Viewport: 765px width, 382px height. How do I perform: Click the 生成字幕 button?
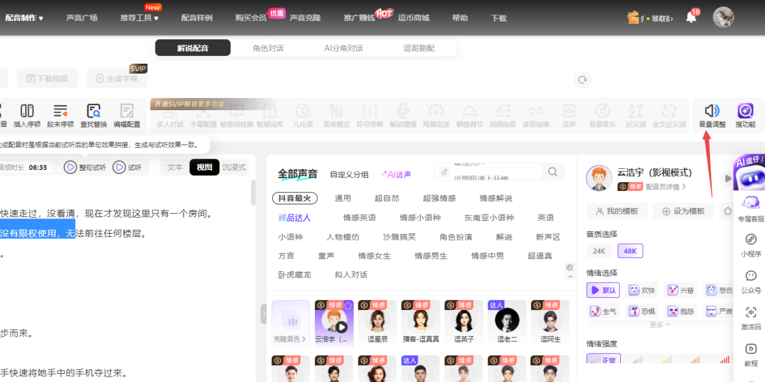(x=117, y=78)
